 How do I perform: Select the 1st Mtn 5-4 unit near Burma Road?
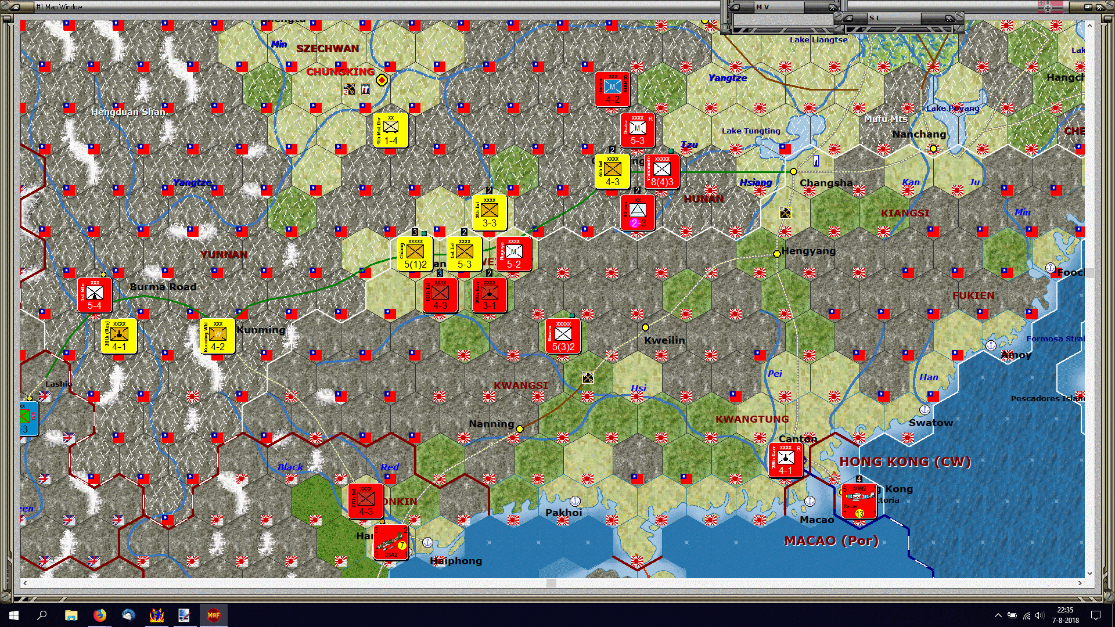tap(94, 294)
